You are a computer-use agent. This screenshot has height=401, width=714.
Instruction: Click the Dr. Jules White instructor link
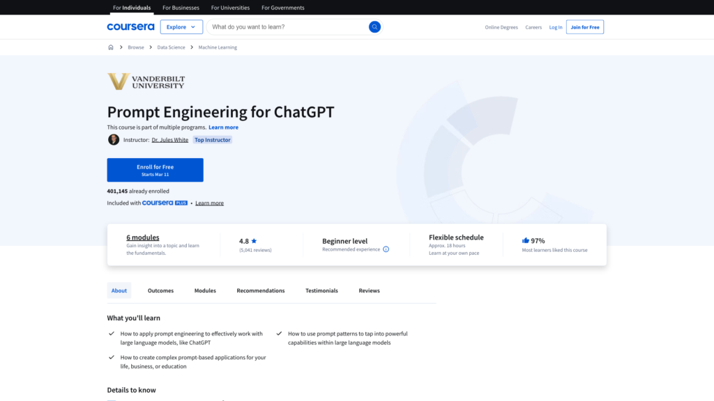170,140
